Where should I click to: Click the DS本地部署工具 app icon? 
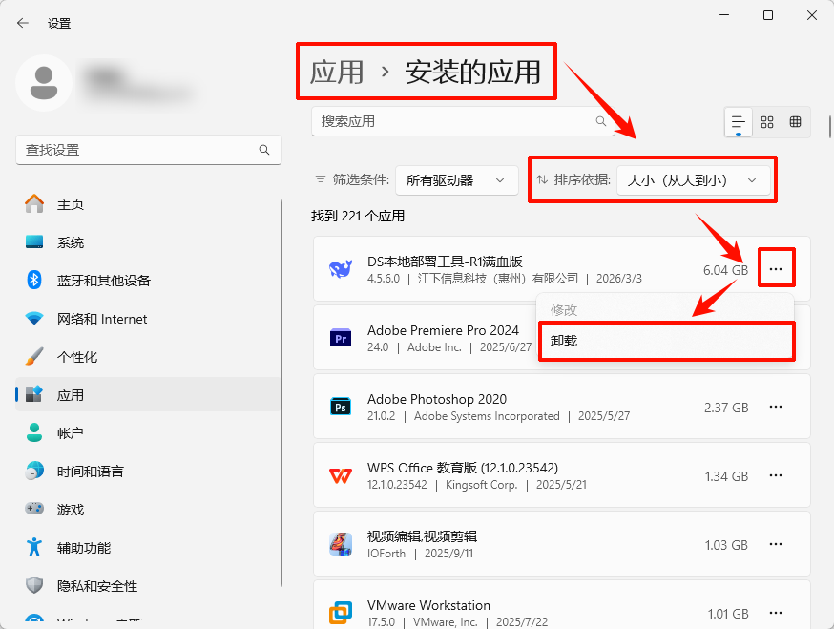(341, 268)
